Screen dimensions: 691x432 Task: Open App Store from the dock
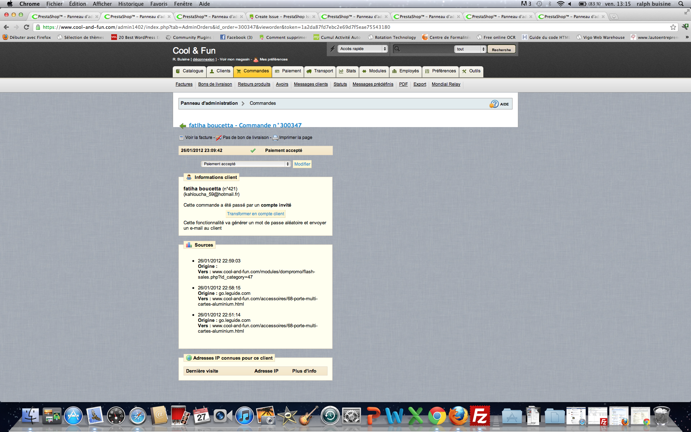(73, 416)
